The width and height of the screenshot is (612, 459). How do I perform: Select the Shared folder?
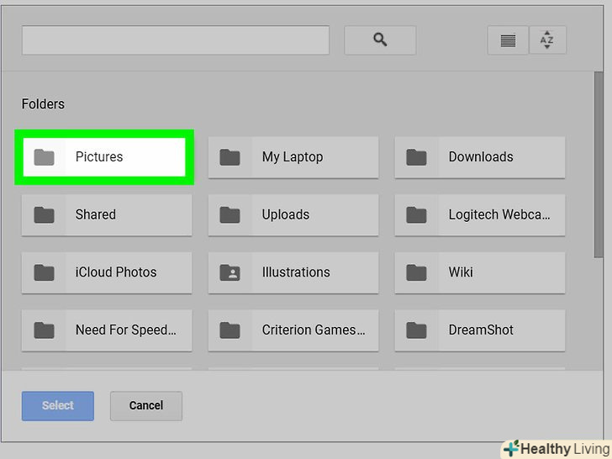pos(107,215)
